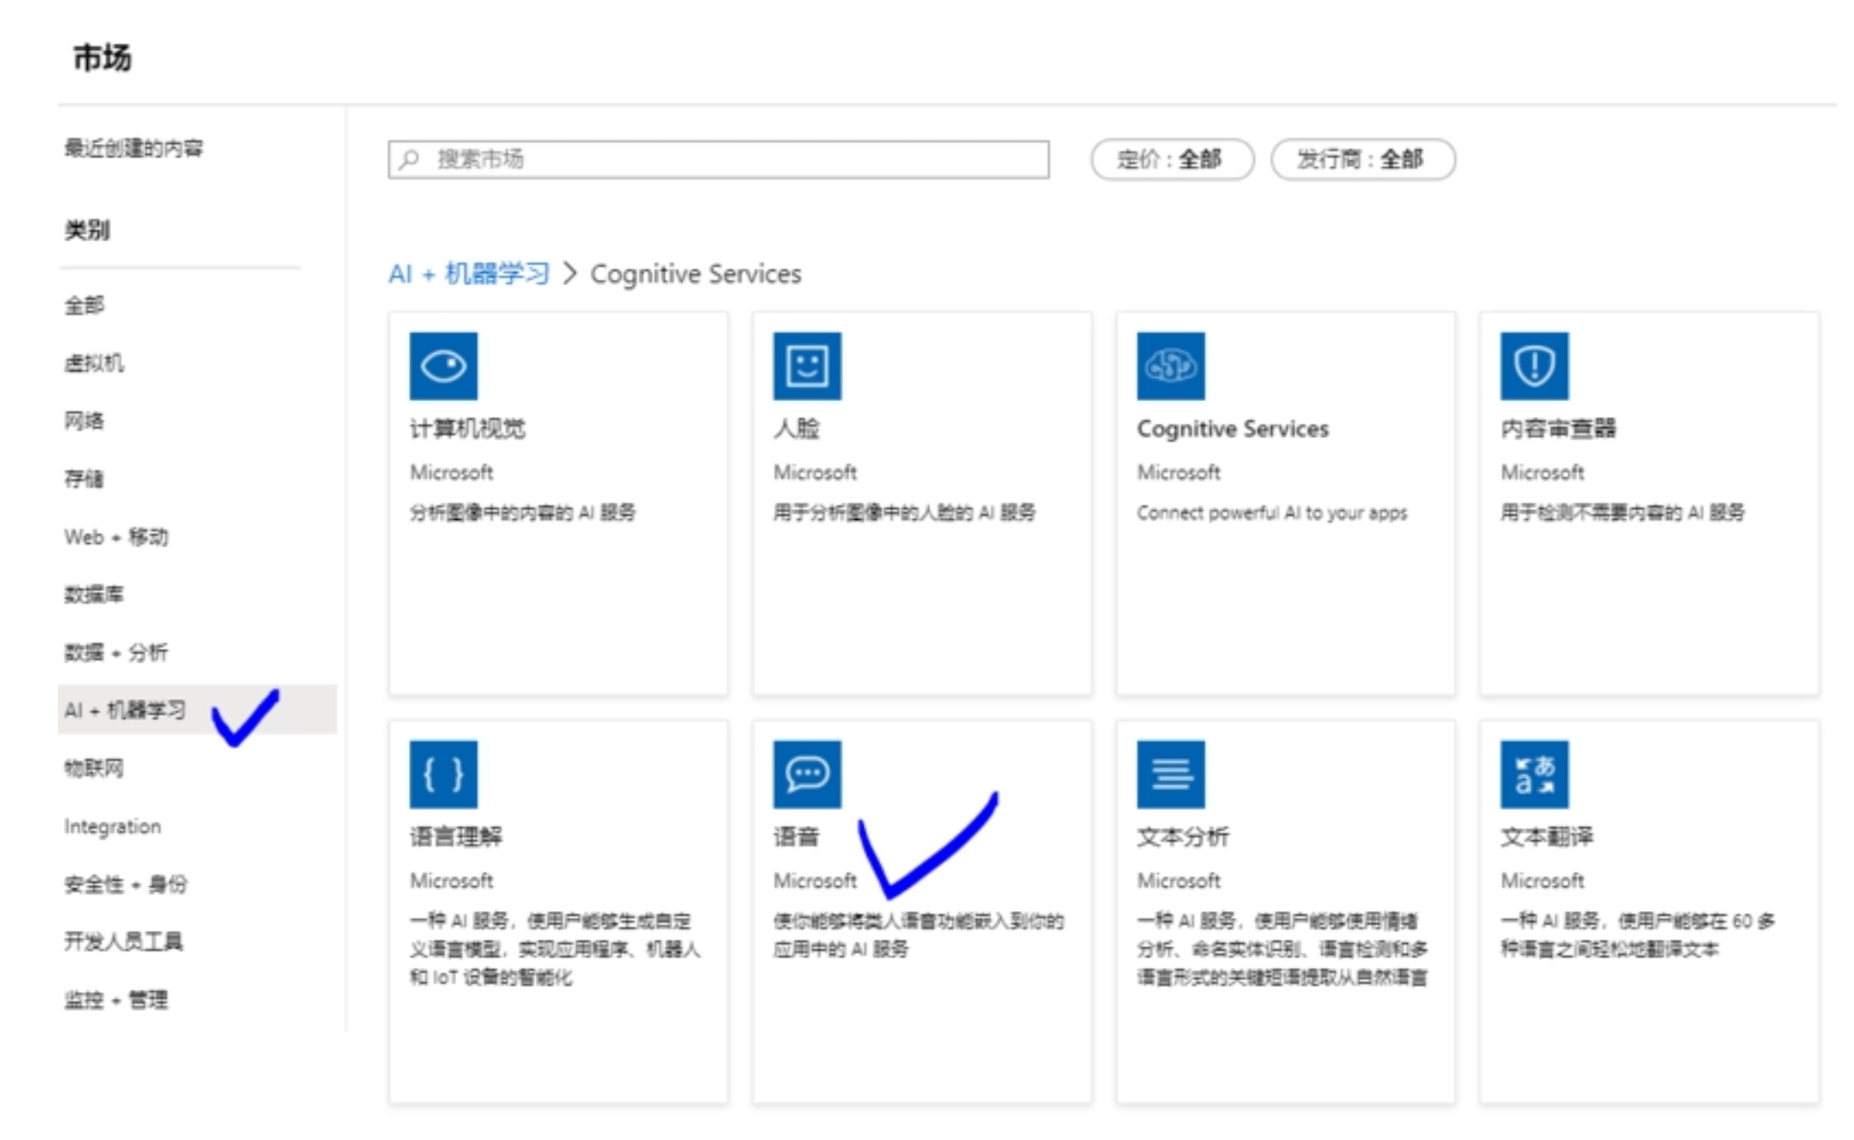Click the 人脸 card title
The height and width of the screenshot is (1140, 1854).
pyautogui.click(x=797, y=428)
